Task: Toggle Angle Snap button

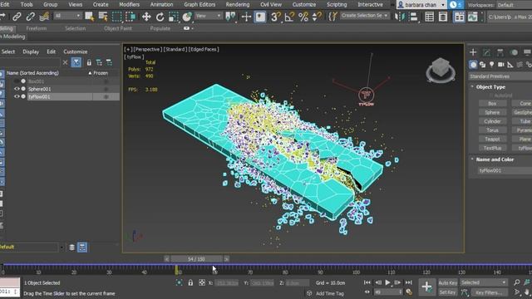Action: [289, 17]
